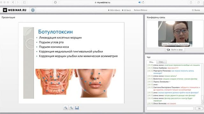Switch to the Общ... chat tab
This screenshot has width=204, height=114.
pyautogui.click(x=151, y=62)
